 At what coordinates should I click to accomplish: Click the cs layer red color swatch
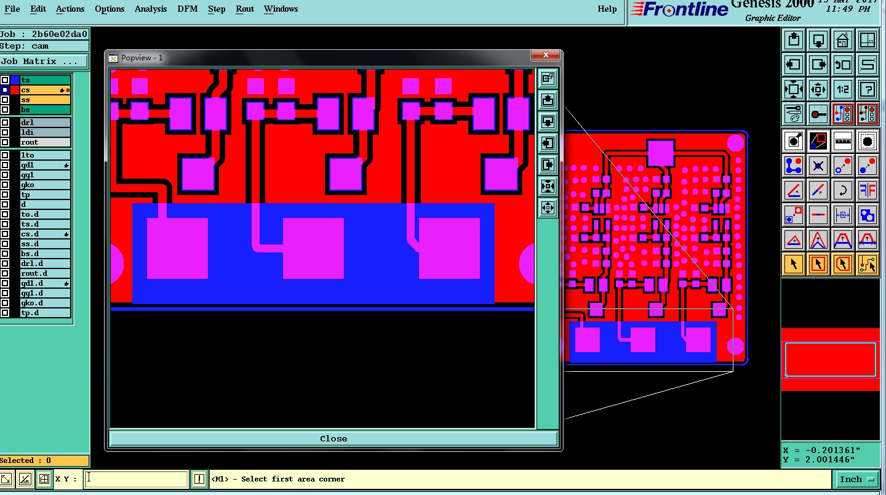point(15,90)
